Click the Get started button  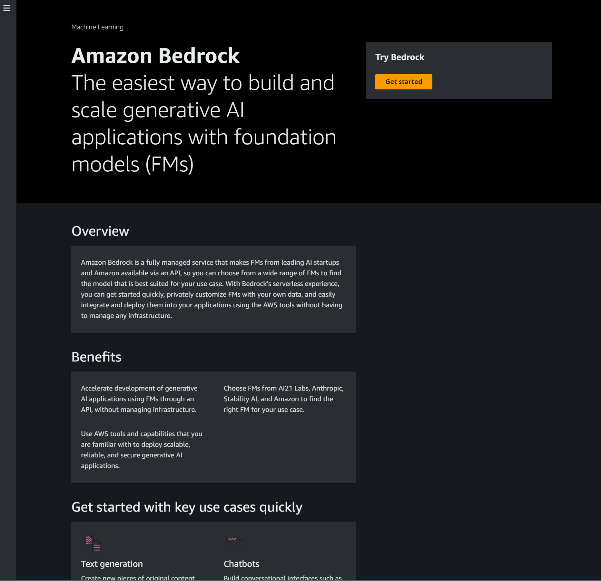click(404, 82)
